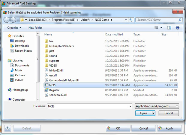Click navigation pane scroll down arrow
Viewport: 186px width, 135px height.
click(x=38, y=99)
